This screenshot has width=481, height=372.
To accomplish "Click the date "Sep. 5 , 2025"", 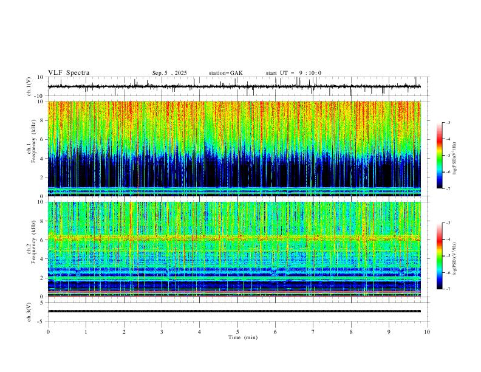I will pos(169,73).
